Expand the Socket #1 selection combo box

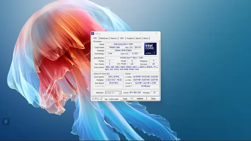click(x=113, y=93)
